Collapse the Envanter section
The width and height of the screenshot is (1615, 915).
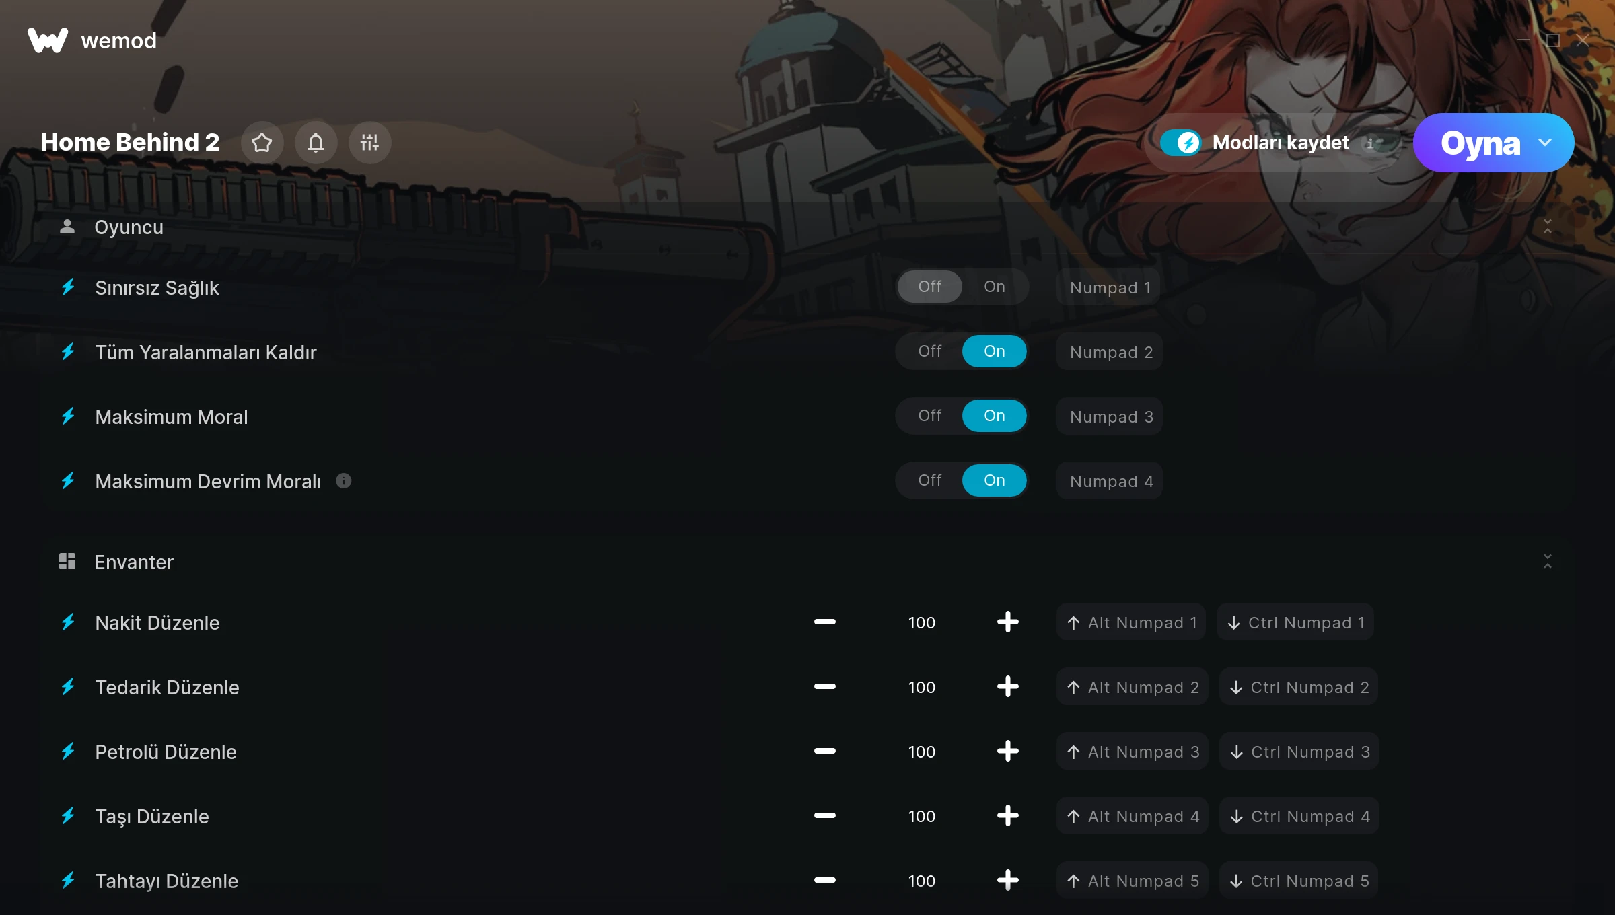pyautogui.click(x=1547, y=562)
